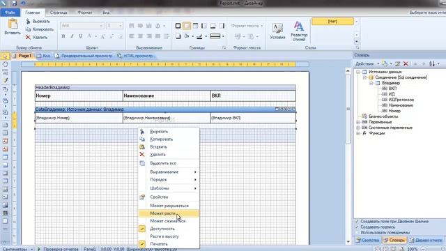Open the font name dropdown

click(x=101, y=26)
